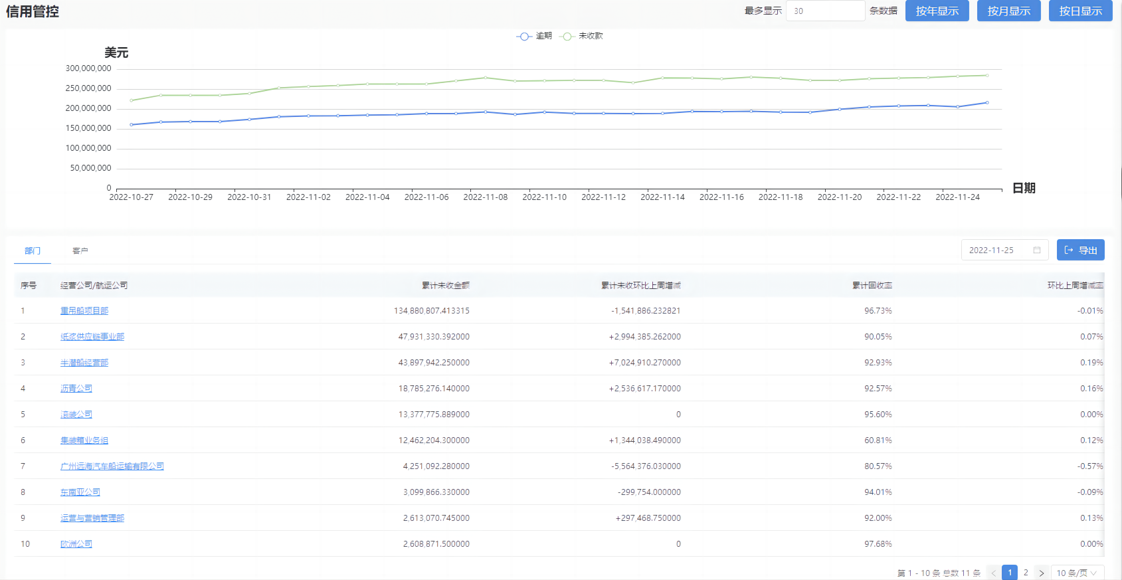Go to pagination page 2

tap(1026, 573)
